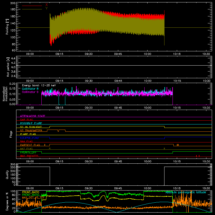Screen dimensions: 215x215
Task: Select the green FRONT_RATIO_1 legend label
Action: coord(35,195)
